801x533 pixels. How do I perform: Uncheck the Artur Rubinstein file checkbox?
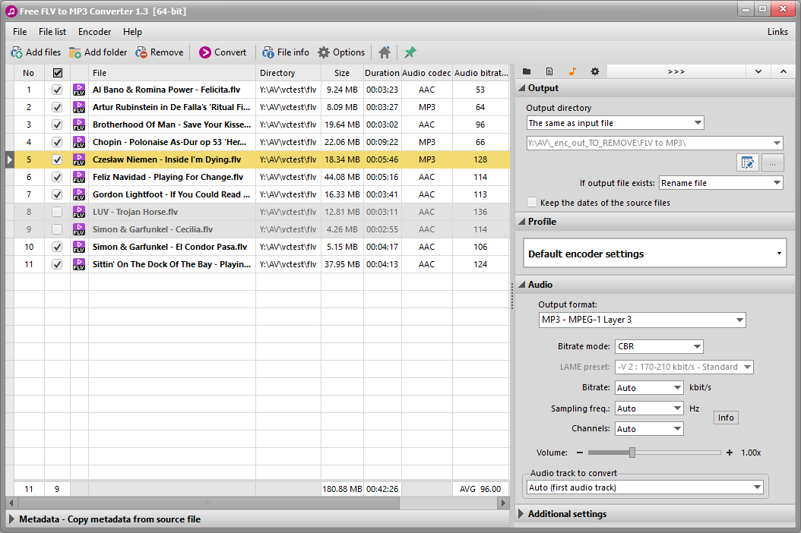point(57,107)
